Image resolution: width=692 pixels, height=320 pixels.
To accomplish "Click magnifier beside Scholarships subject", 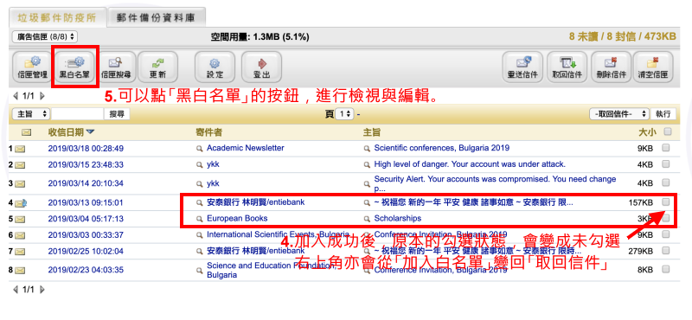I will point(366,219).
